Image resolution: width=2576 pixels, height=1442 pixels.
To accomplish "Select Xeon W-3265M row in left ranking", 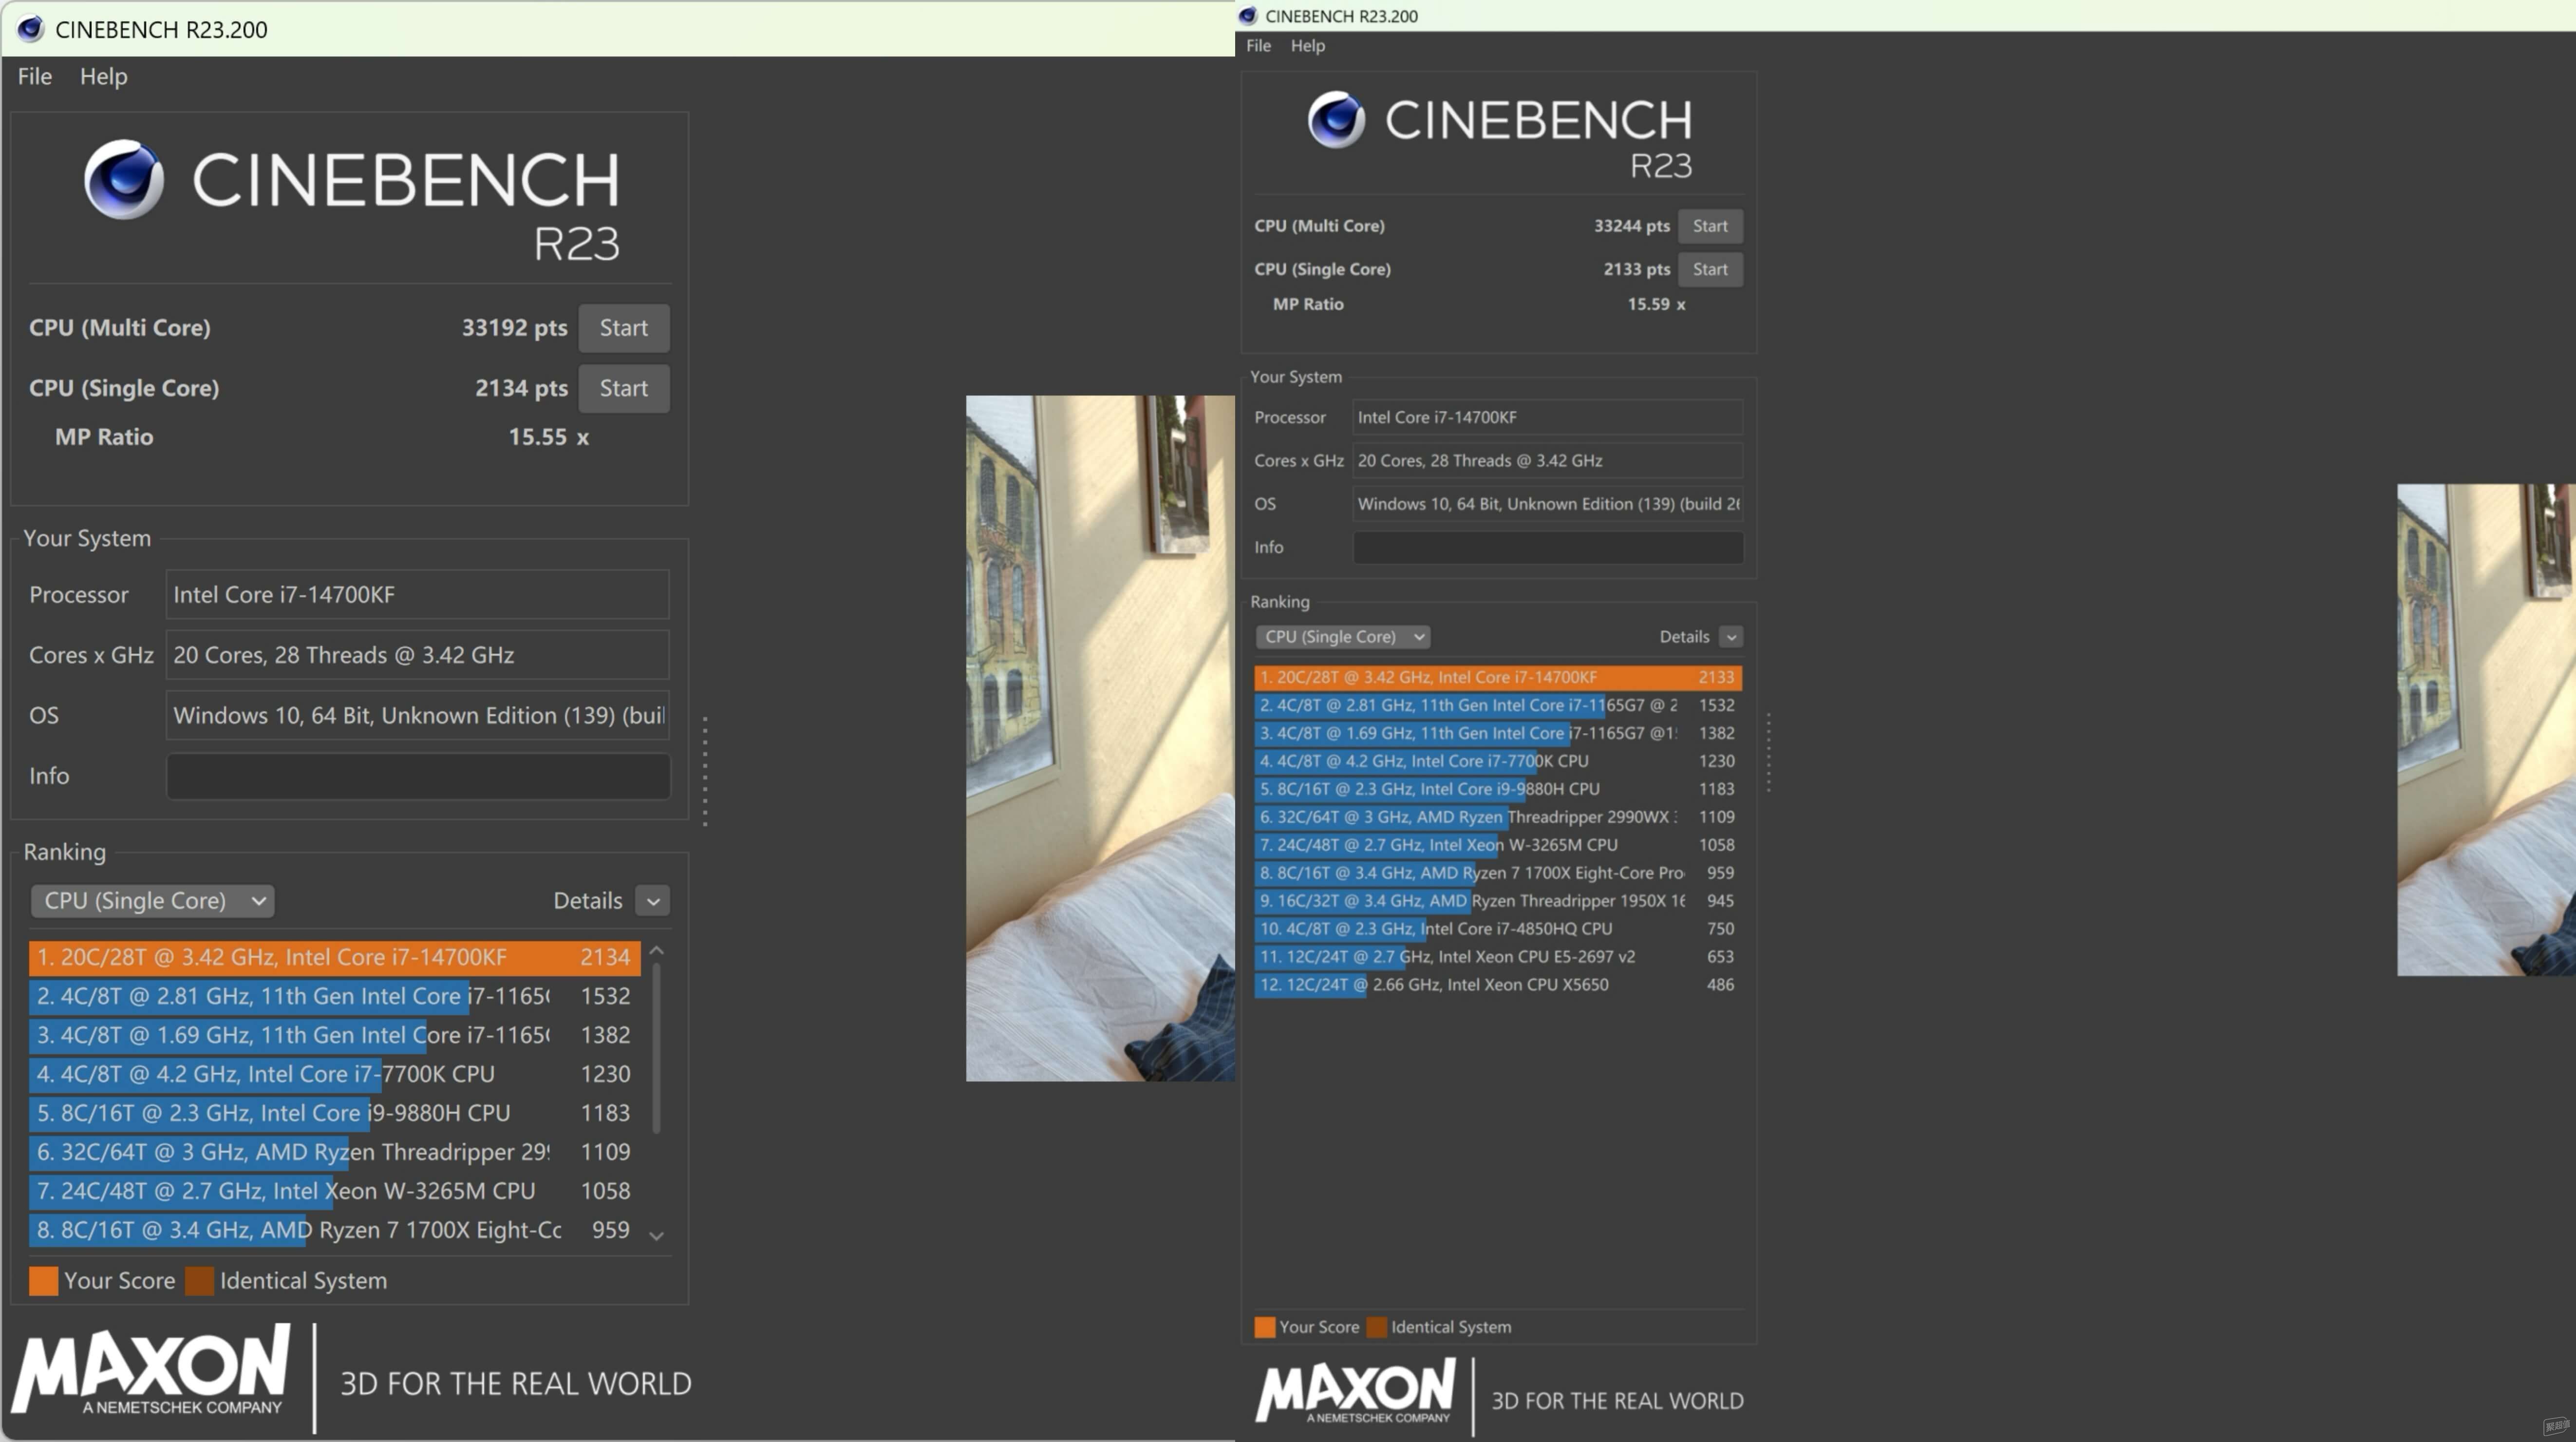I will [334, 1191].
